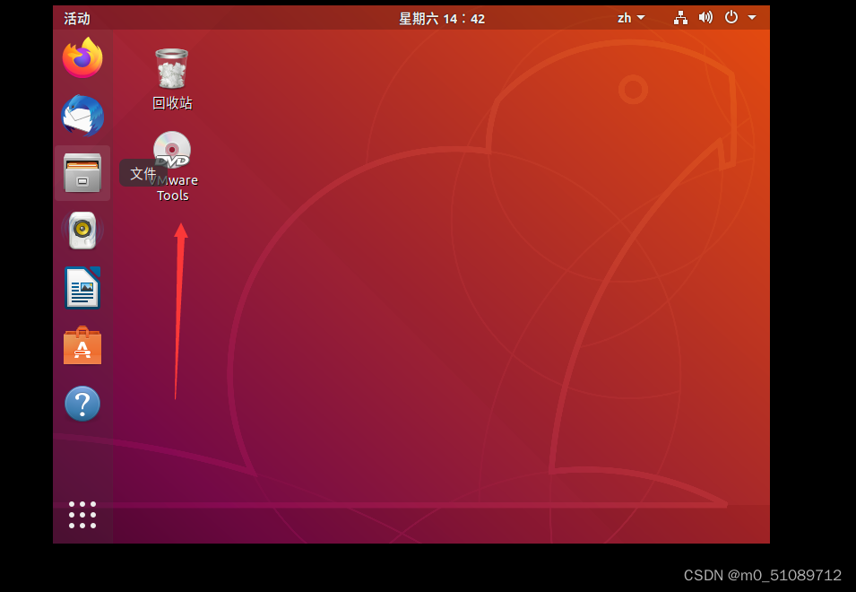Expand the zh input method dropdown
Screen dimensions: 856x592
click(x=631, y=18)
